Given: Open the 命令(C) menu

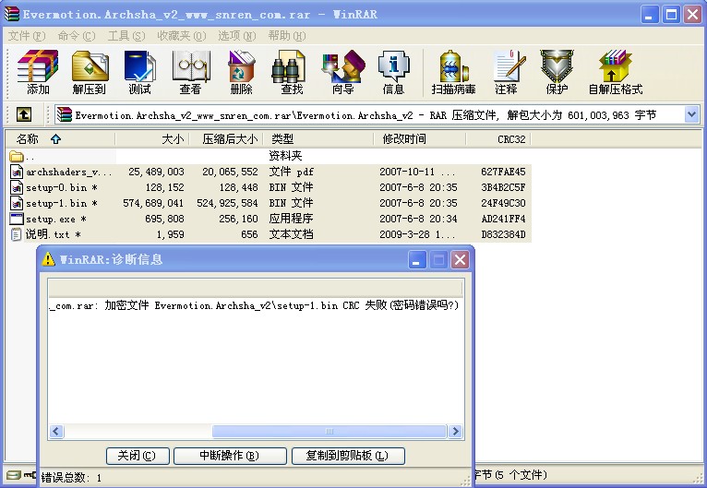Looking at the screenshot, I should [x=77, y=36].
